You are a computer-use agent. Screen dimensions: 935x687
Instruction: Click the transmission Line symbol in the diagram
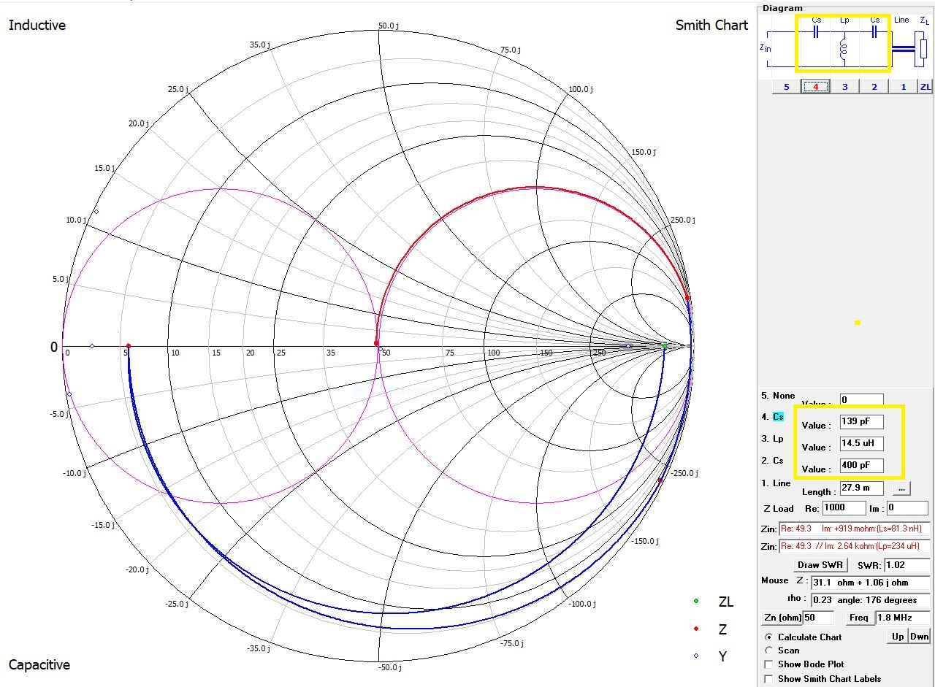pyautogui.click(x=903, y=49)
